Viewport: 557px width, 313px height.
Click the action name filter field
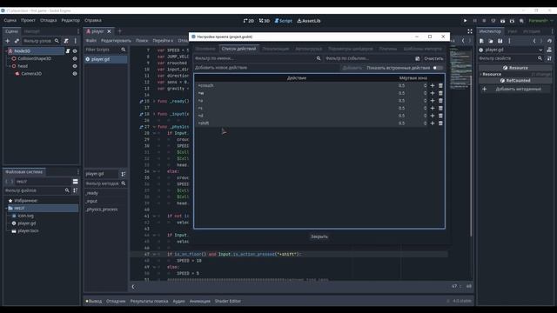(258, 58)
